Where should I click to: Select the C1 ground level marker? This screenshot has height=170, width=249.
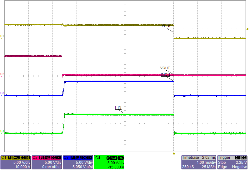click(2, 36)
